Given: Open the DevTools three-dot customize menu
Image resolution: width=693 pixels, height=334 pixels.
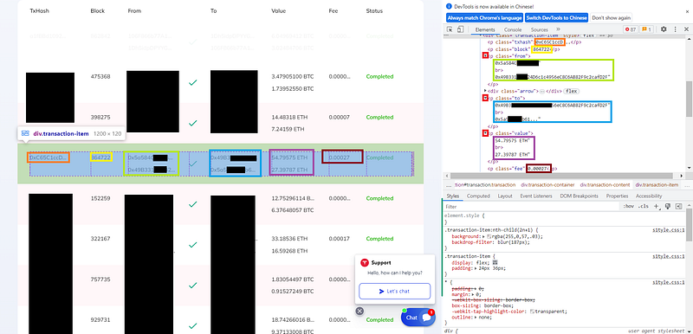Looking at the screenshot, I should (676, 29).
